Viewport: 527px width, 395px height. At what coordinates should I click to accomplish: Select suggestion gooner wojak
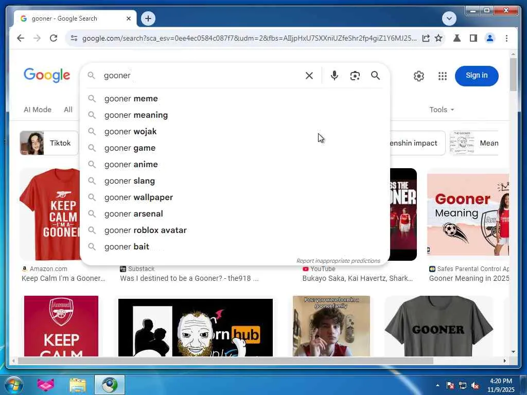click(x=235, y=132)
